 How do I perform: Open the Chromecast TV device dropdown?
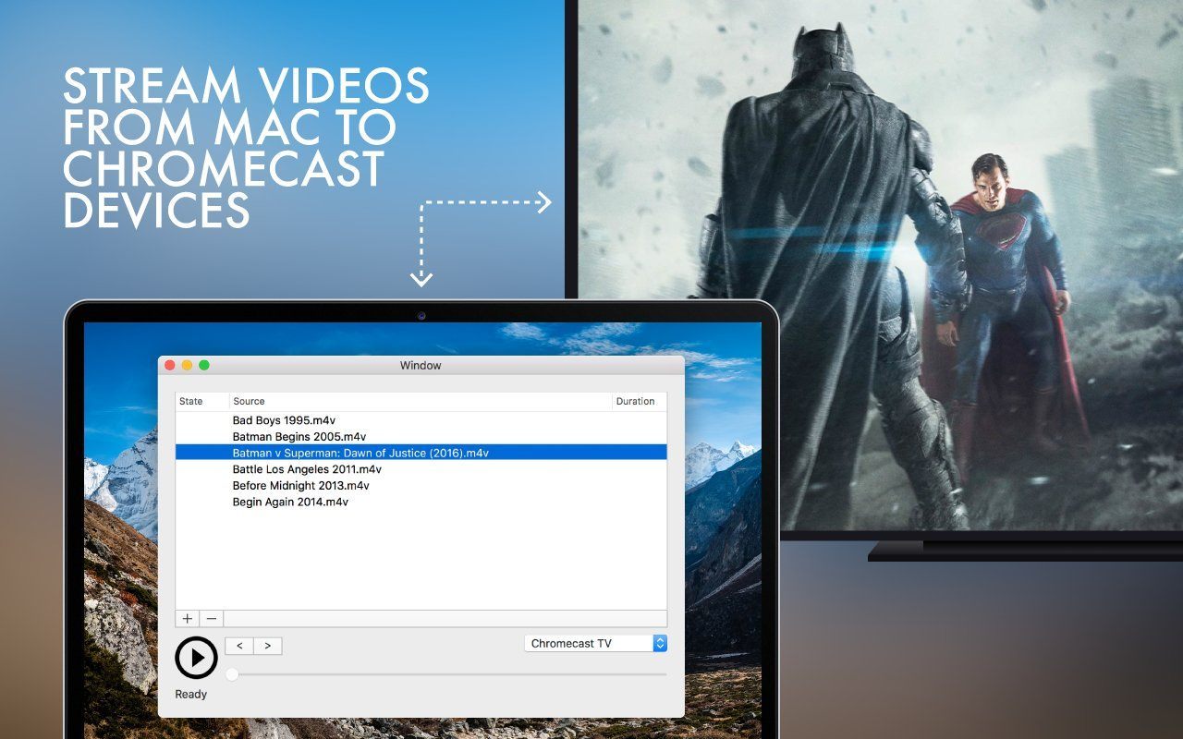click(595, 643)
